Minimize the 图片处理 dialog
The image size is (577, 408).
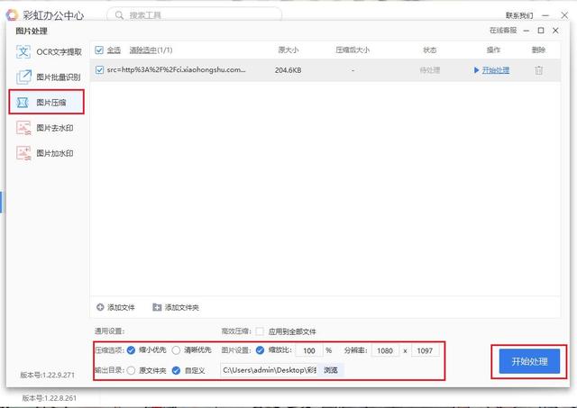point(527,31)
